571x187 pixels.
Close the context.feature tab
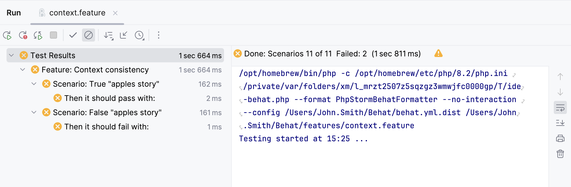click(x=115, y=13)
